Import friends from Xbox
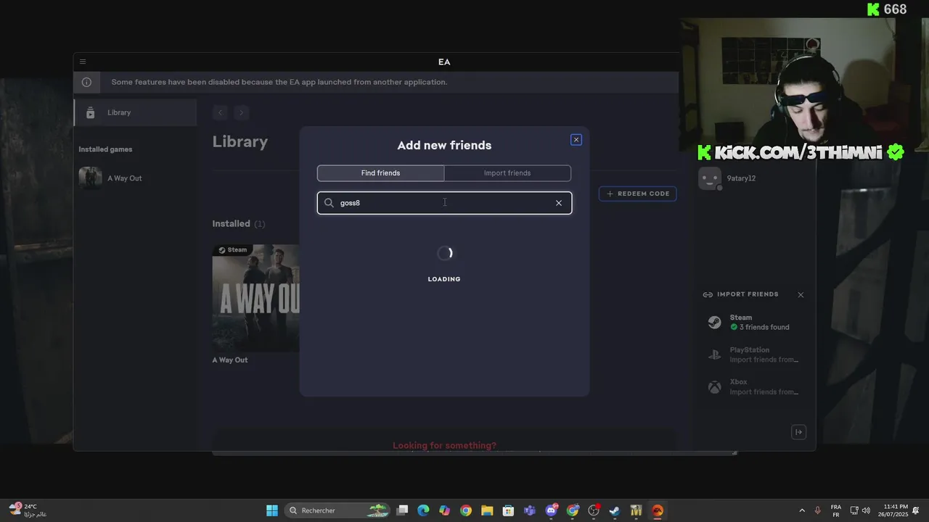929x522 pixels. pyautogui.click(x=755, y=386)
